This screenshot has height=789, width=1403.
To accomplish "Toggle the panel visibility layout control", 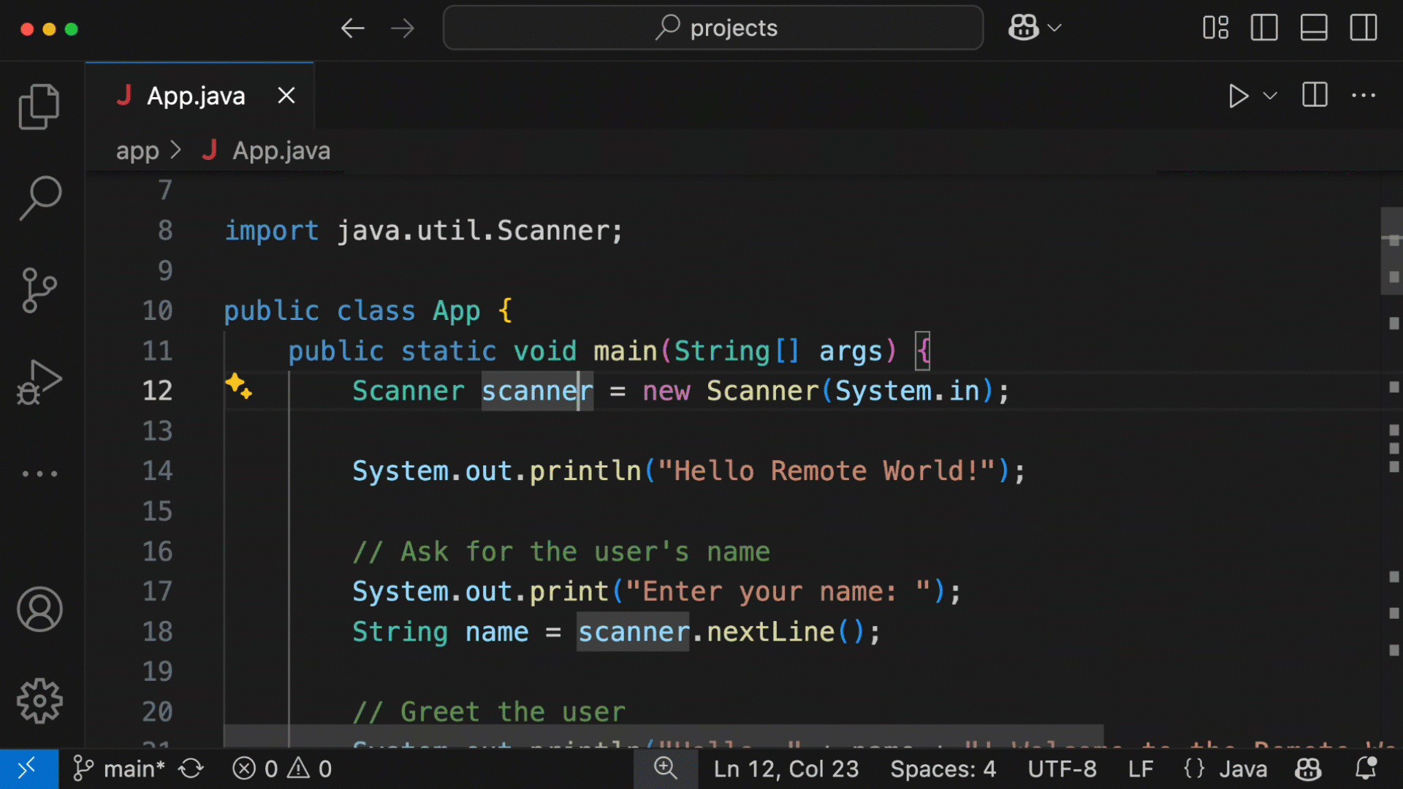I will point(1313,28).
